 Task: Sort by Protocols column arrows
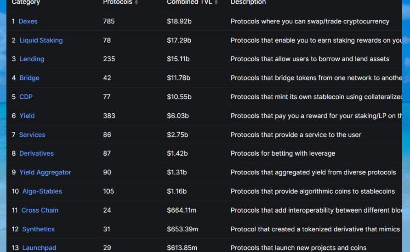[x=136, y=2]
